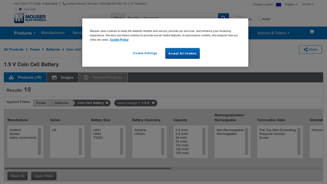
Task: Select 120 mAh capacity
Action: pos(182,149)
